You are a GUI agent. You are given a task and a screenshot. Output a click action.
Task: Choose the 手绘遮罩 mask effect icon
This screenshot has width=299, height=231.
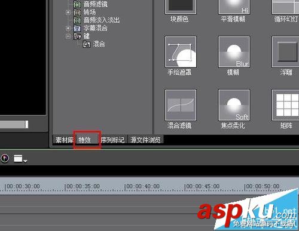(x=181, y=52)
